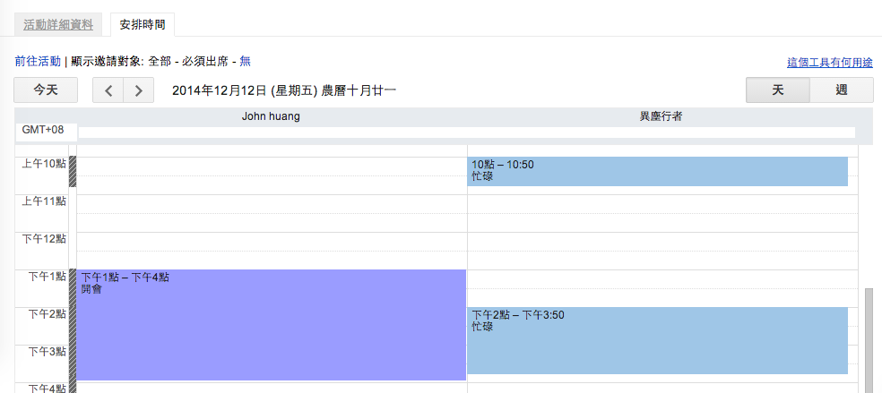Filter guests to 必須出席 only

203,62
